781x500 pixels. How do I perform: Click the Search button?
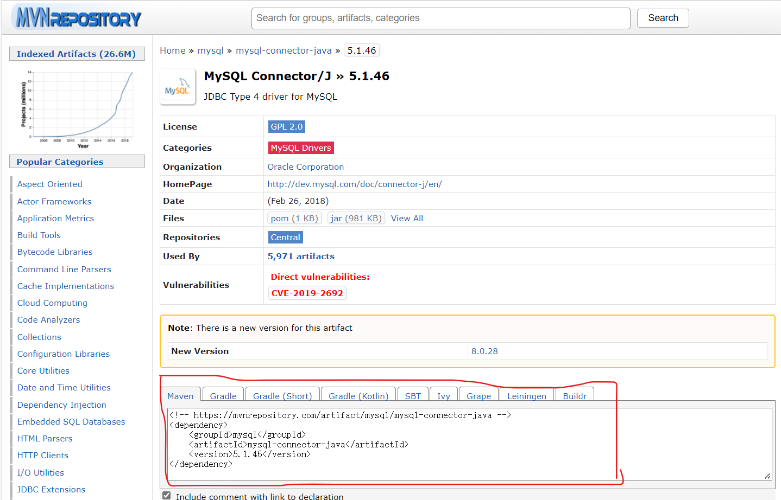[x=663, y=18]
